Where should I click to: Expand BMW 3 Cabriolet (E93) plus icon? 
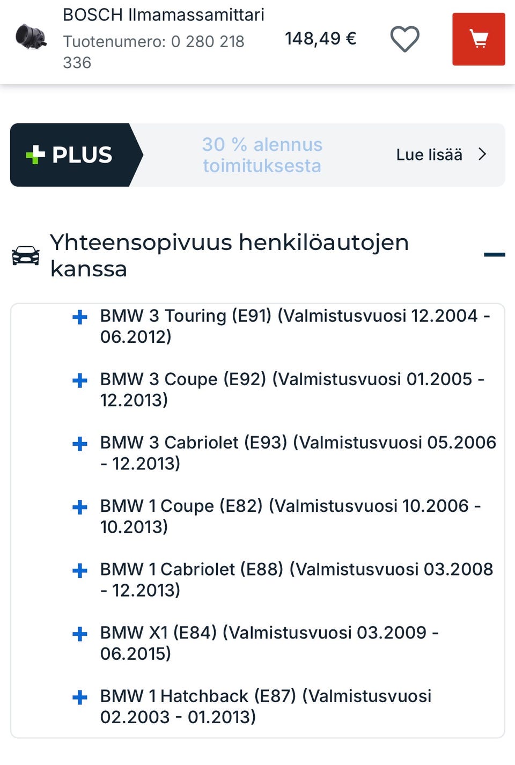[x=80, y=444]
